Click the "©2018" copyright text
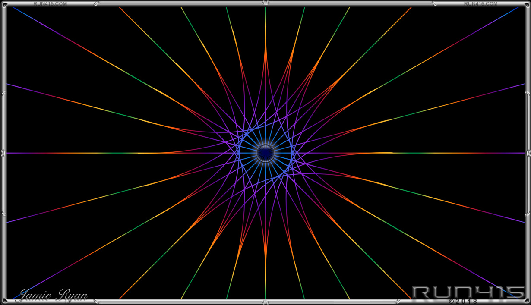This screenshot has height=305, width=531. [x=463, y=301]
